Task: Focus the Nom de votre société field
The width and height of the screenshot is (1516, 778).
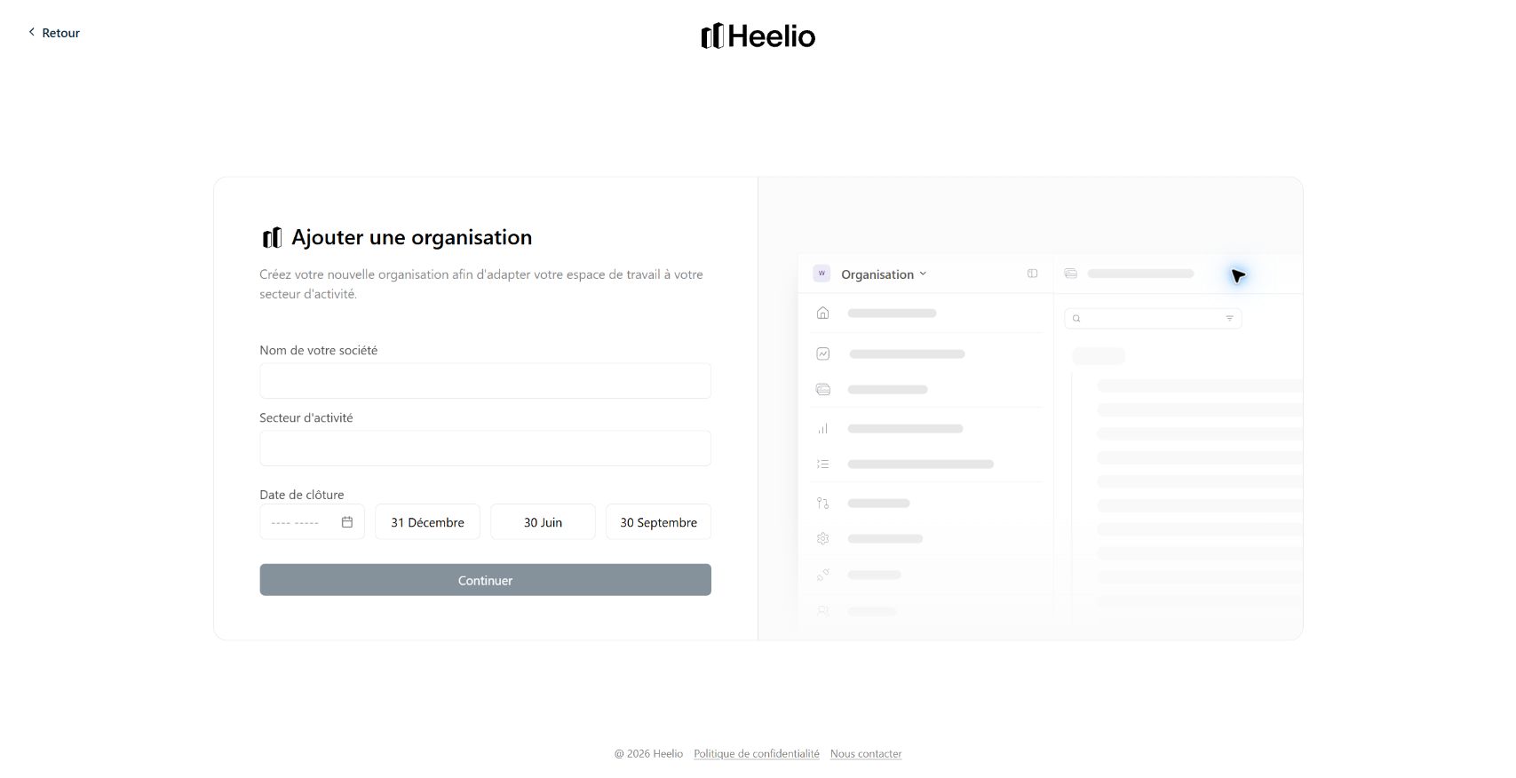Action: [x=485, y=381]
